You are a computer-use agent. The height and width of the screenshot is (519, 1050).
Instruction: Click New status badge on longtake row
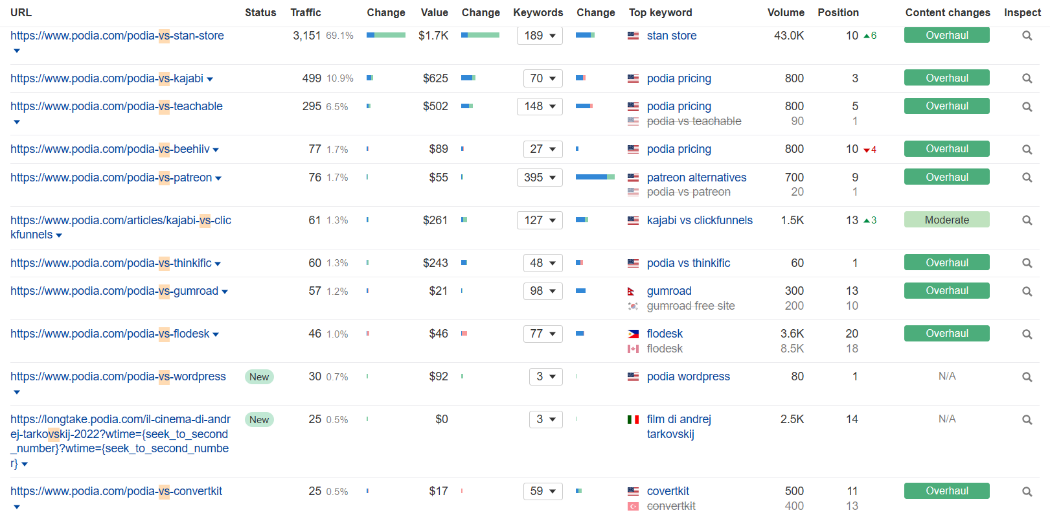(259, 420)
